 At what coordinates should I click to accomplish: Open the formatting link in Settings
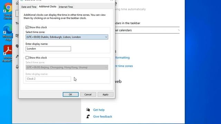pyautogui.click(x=122, y=58)
